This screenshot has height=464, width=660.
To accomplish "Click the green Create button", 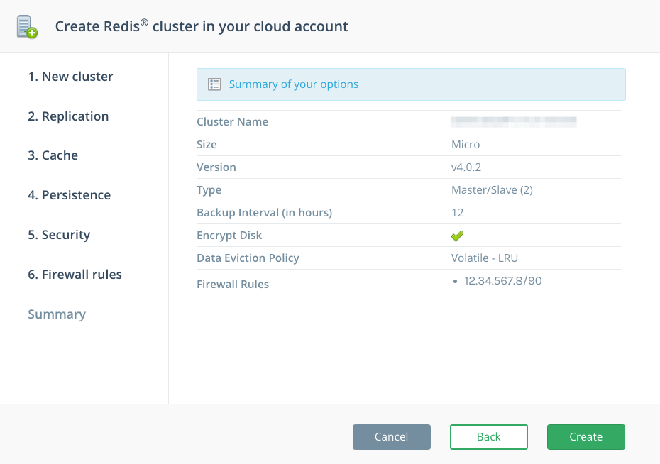I will click(586, 436).
